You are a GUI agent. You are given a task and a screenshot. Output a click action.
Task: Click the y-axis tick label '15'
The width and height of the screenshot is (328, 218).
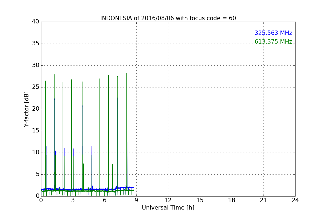(x=36, y=131)
